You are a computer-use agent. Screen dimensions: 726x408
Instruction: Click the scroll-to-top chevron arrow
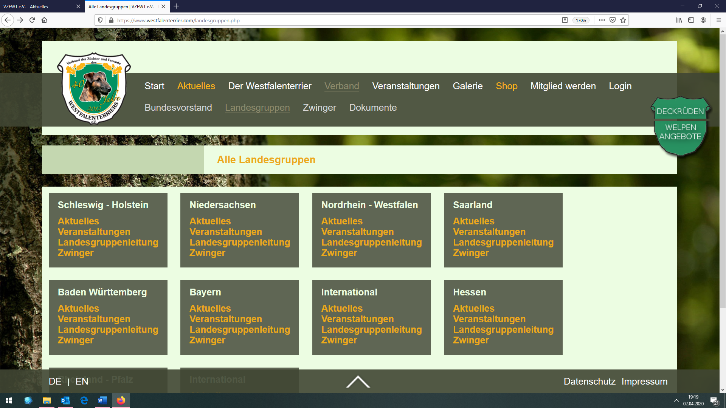358,382
